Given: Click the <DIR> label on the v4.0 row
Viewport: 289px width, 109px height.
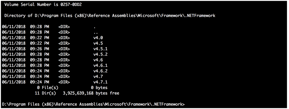Looking at the screenshot, I should (x=64, y=38).
